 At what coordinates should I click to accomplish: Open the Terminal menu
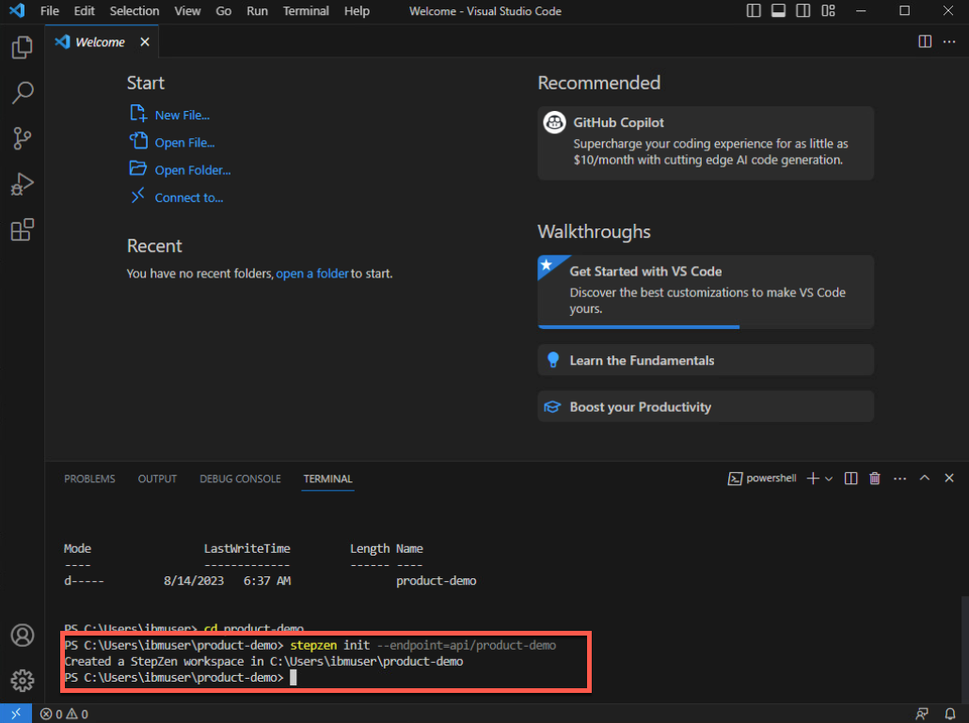click(306, 11)
